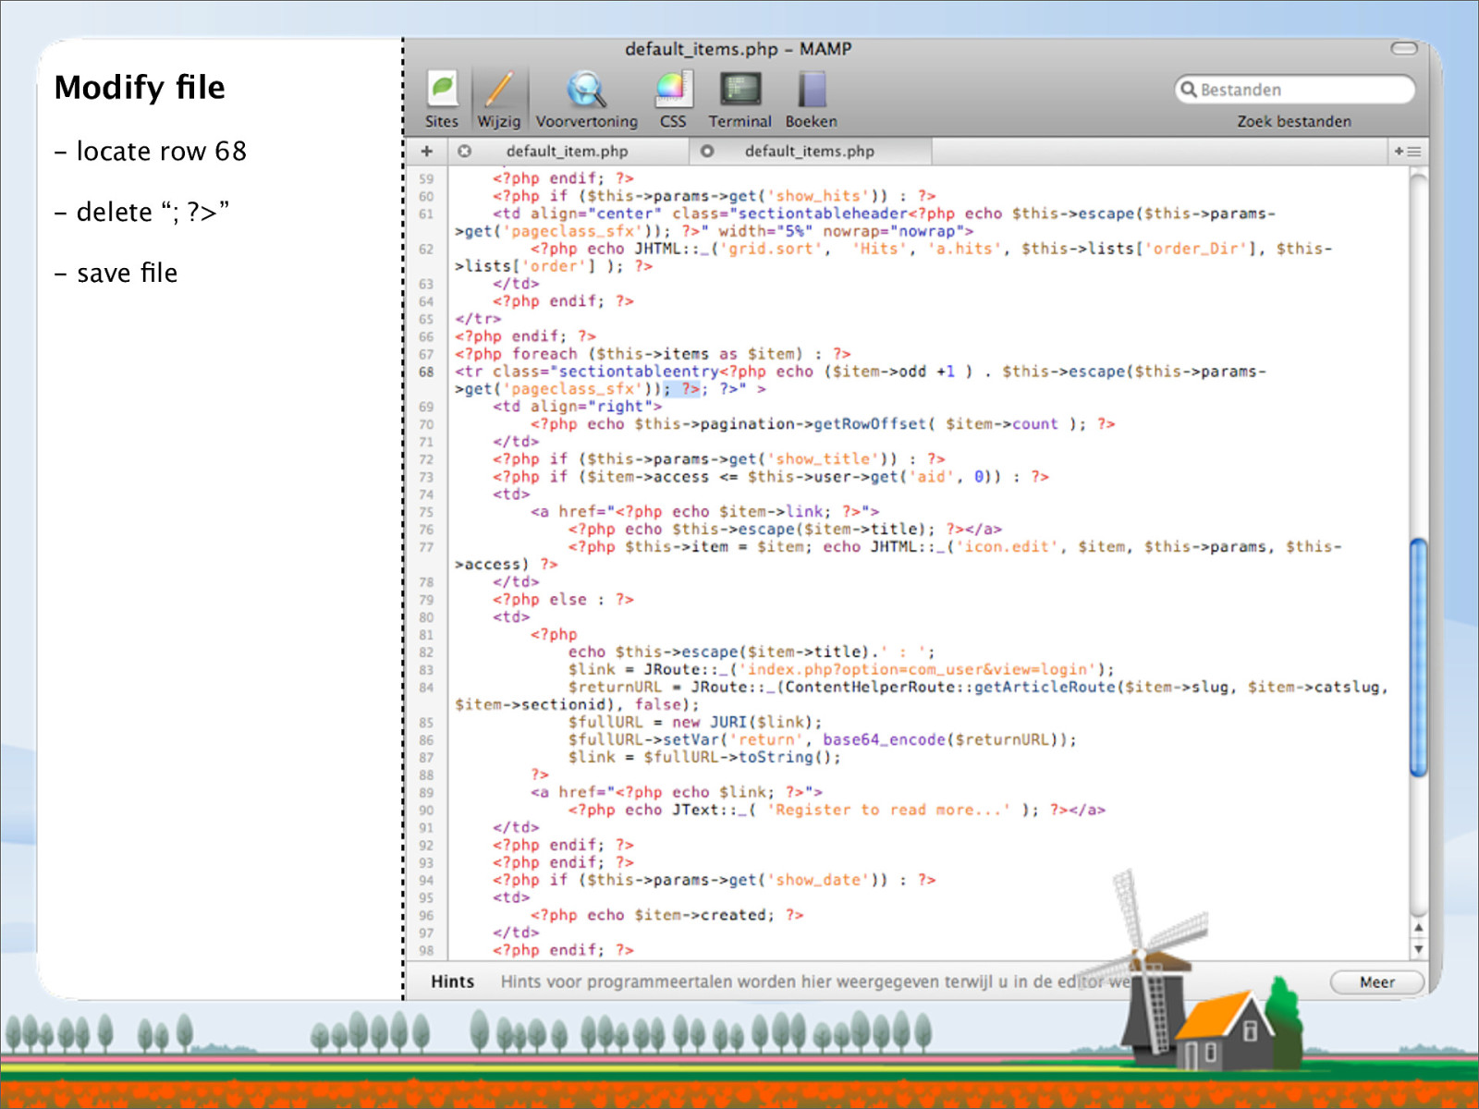Click 'Zoek bestanden' label

click(x=1294, y=121)
